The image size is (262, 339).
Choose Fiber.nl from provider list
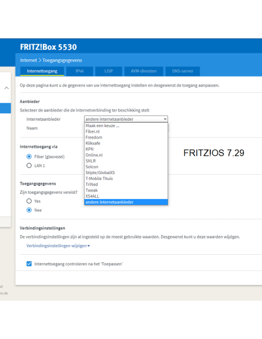[126, 131]
